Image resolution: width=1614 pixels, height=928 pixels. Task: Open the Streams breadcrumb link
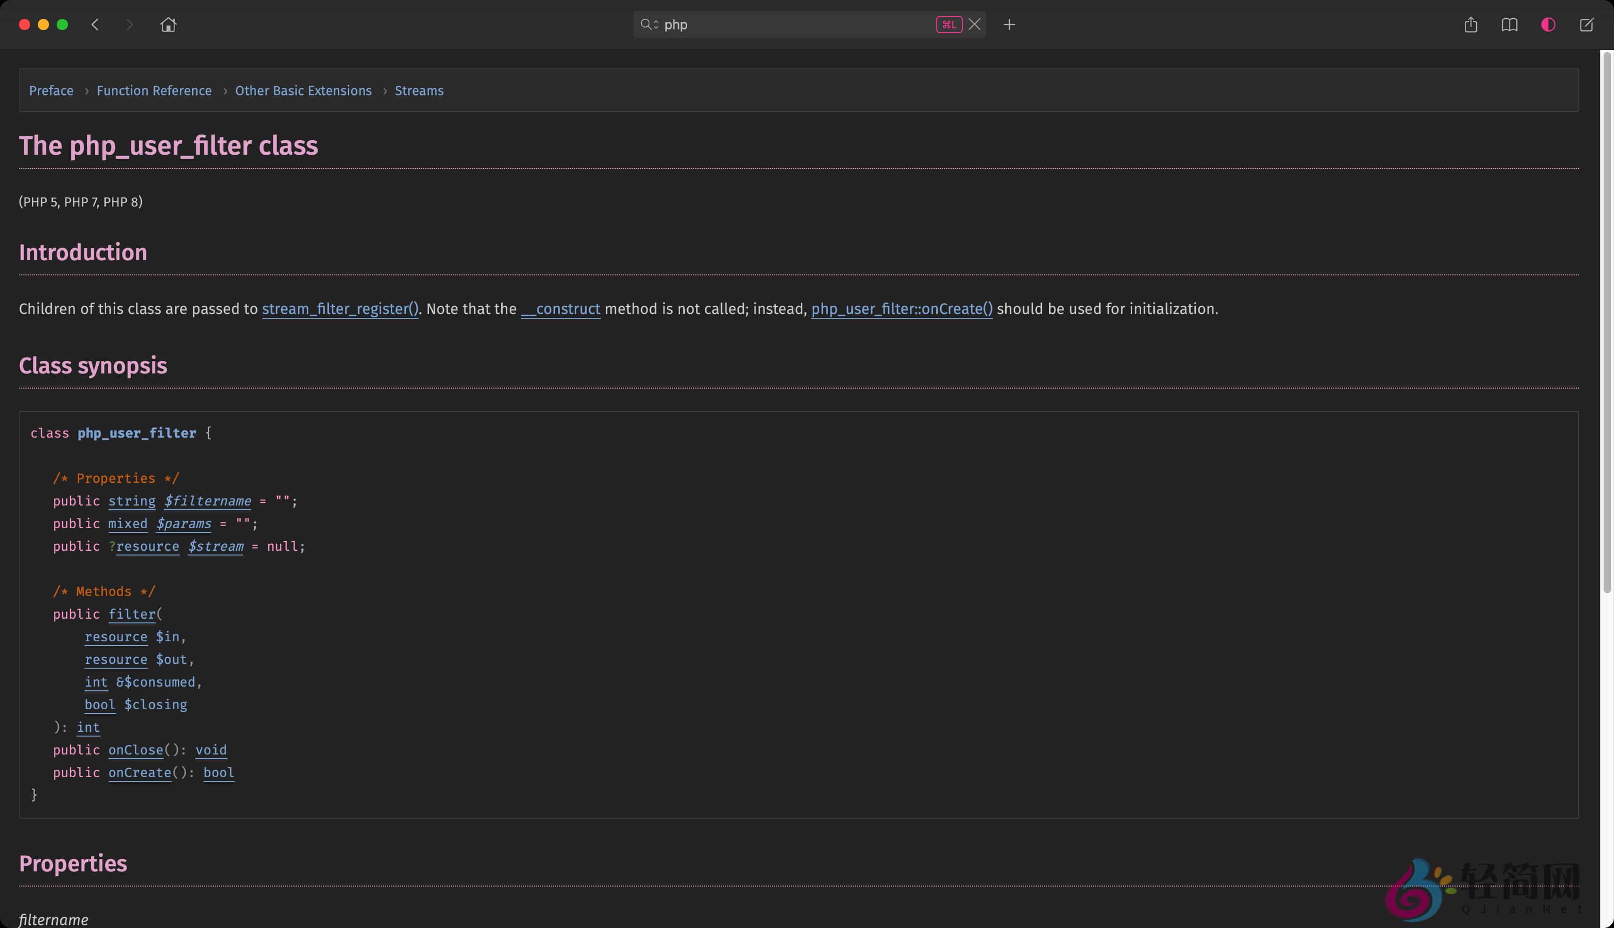point(419,91)
